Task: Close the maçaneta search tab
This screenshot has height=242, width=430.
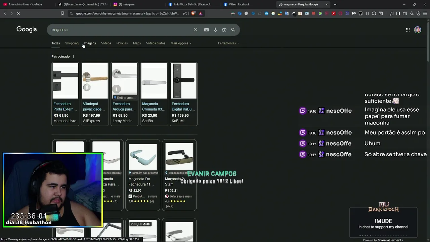Action: 327,4
